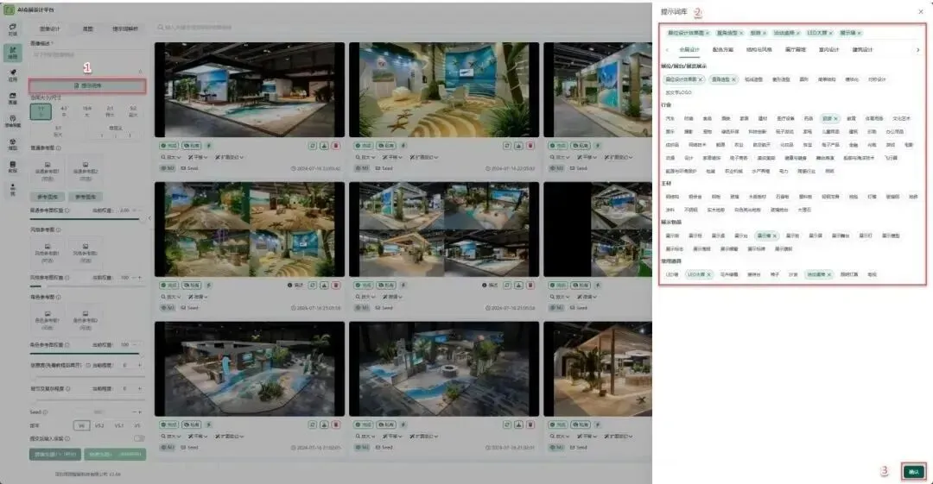Open the 放大 dropdown under the bottom-left image

tap(171, 437)
